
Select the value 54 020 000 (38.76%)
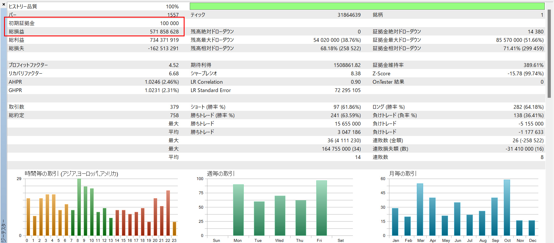[337, 40]
